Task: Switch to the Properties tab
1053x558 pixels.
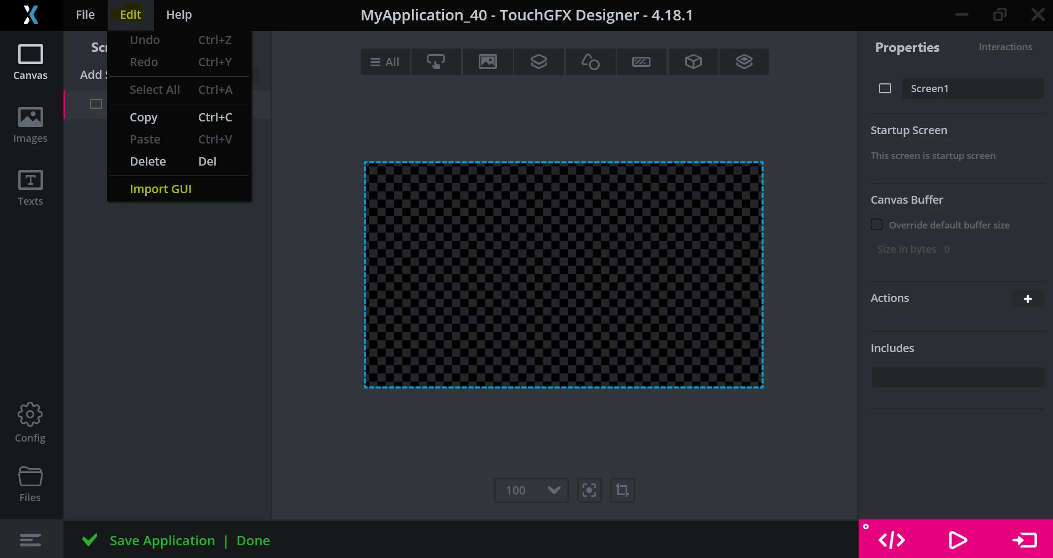Action: pyautogui.click(x=907, y=47)
